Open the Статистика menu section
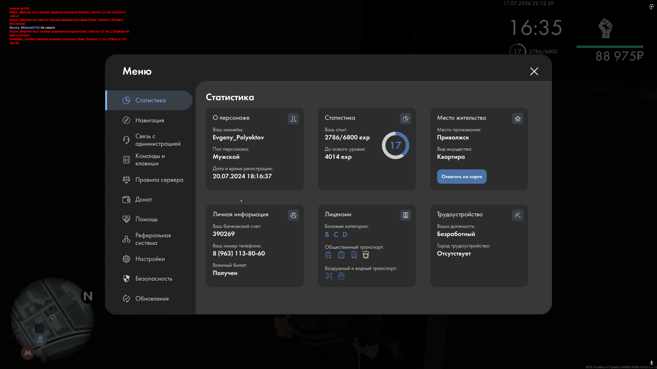657x369 pixels. (149, 100)
